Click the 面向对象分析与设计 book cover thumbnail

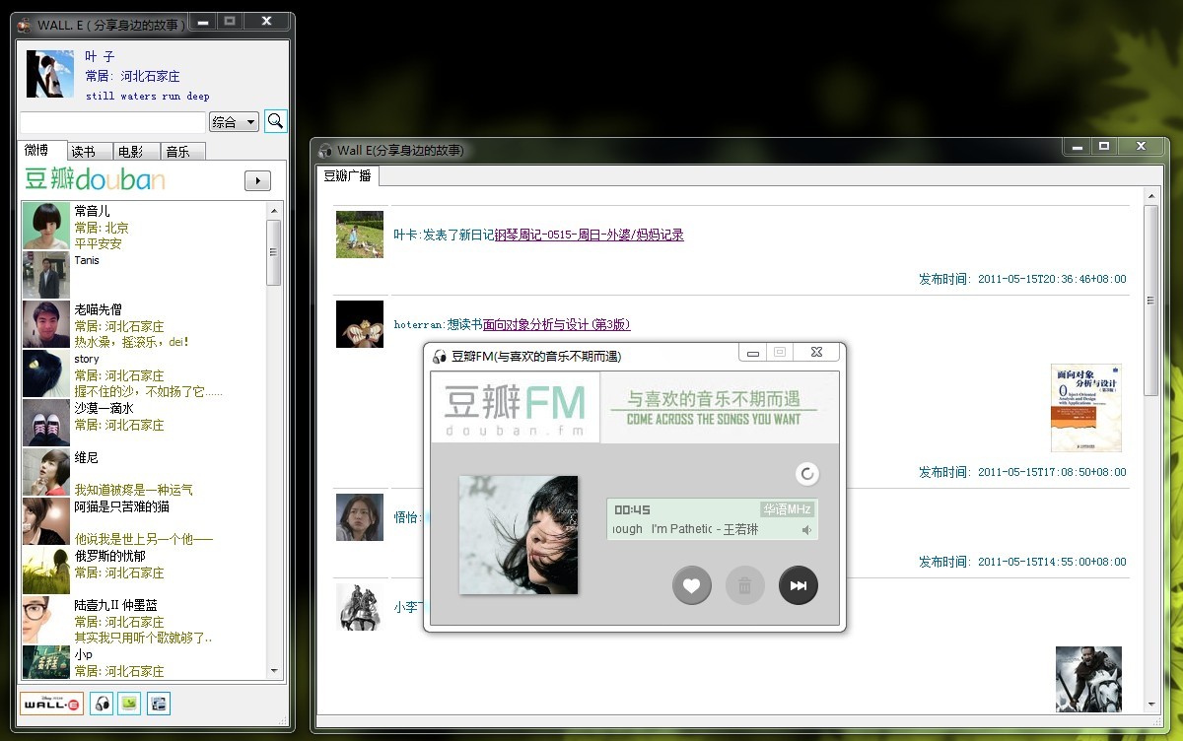click(1086, 408)
